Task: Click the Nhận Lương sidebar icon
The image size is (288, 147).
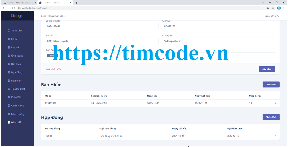Action: (9, 114)
